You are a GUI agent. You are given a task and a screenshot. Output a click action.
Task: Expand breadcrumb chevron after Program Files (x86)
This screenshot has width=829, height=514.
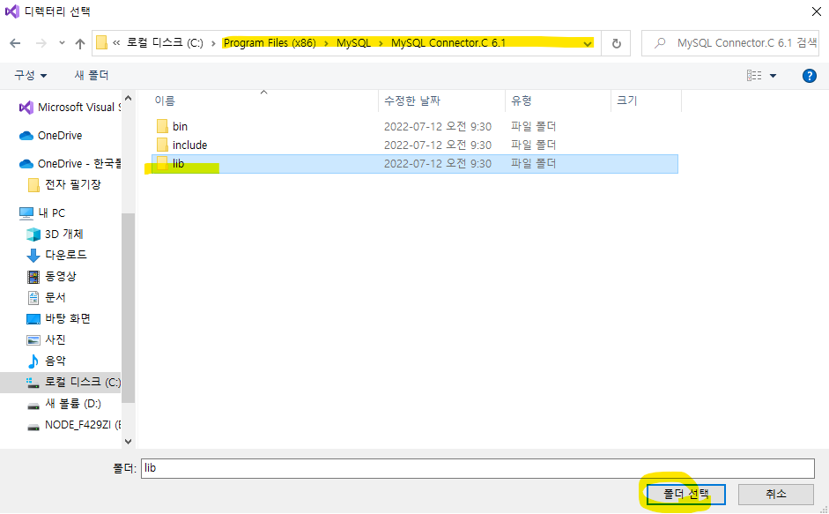click(x=326, y=43)
